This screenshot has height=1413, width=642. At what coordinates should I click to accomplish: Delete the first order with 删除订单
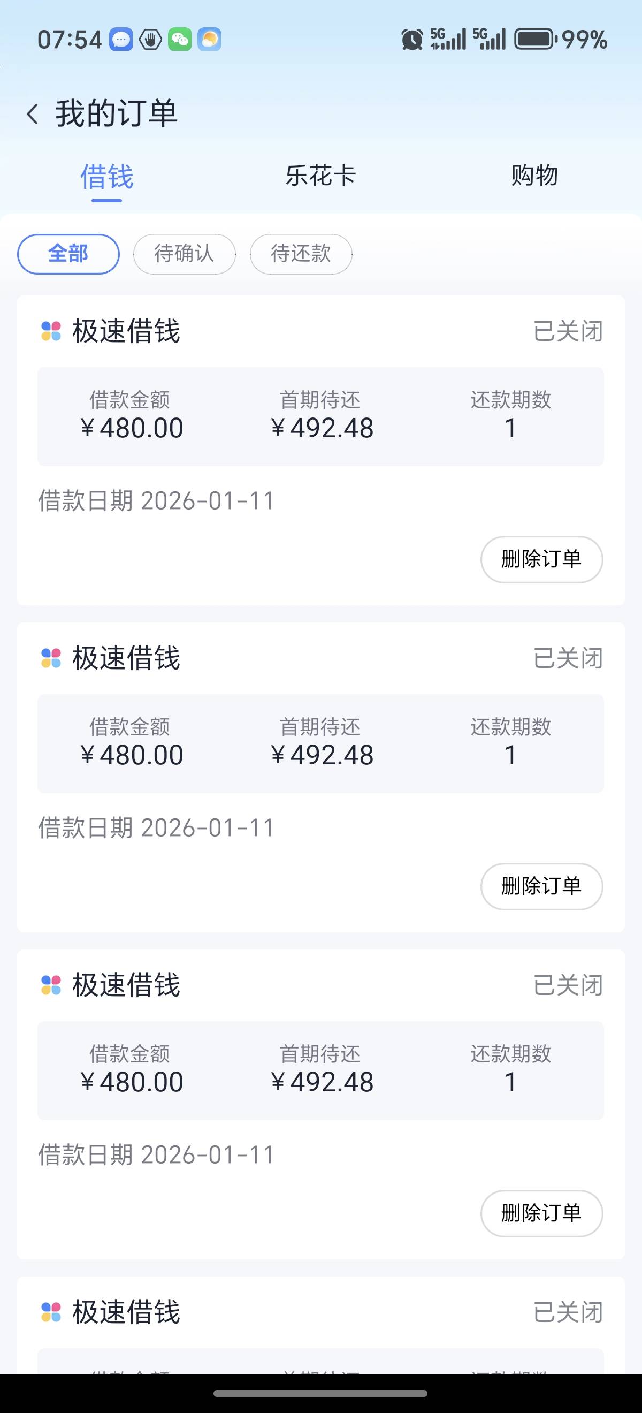[x=541, y=559]
